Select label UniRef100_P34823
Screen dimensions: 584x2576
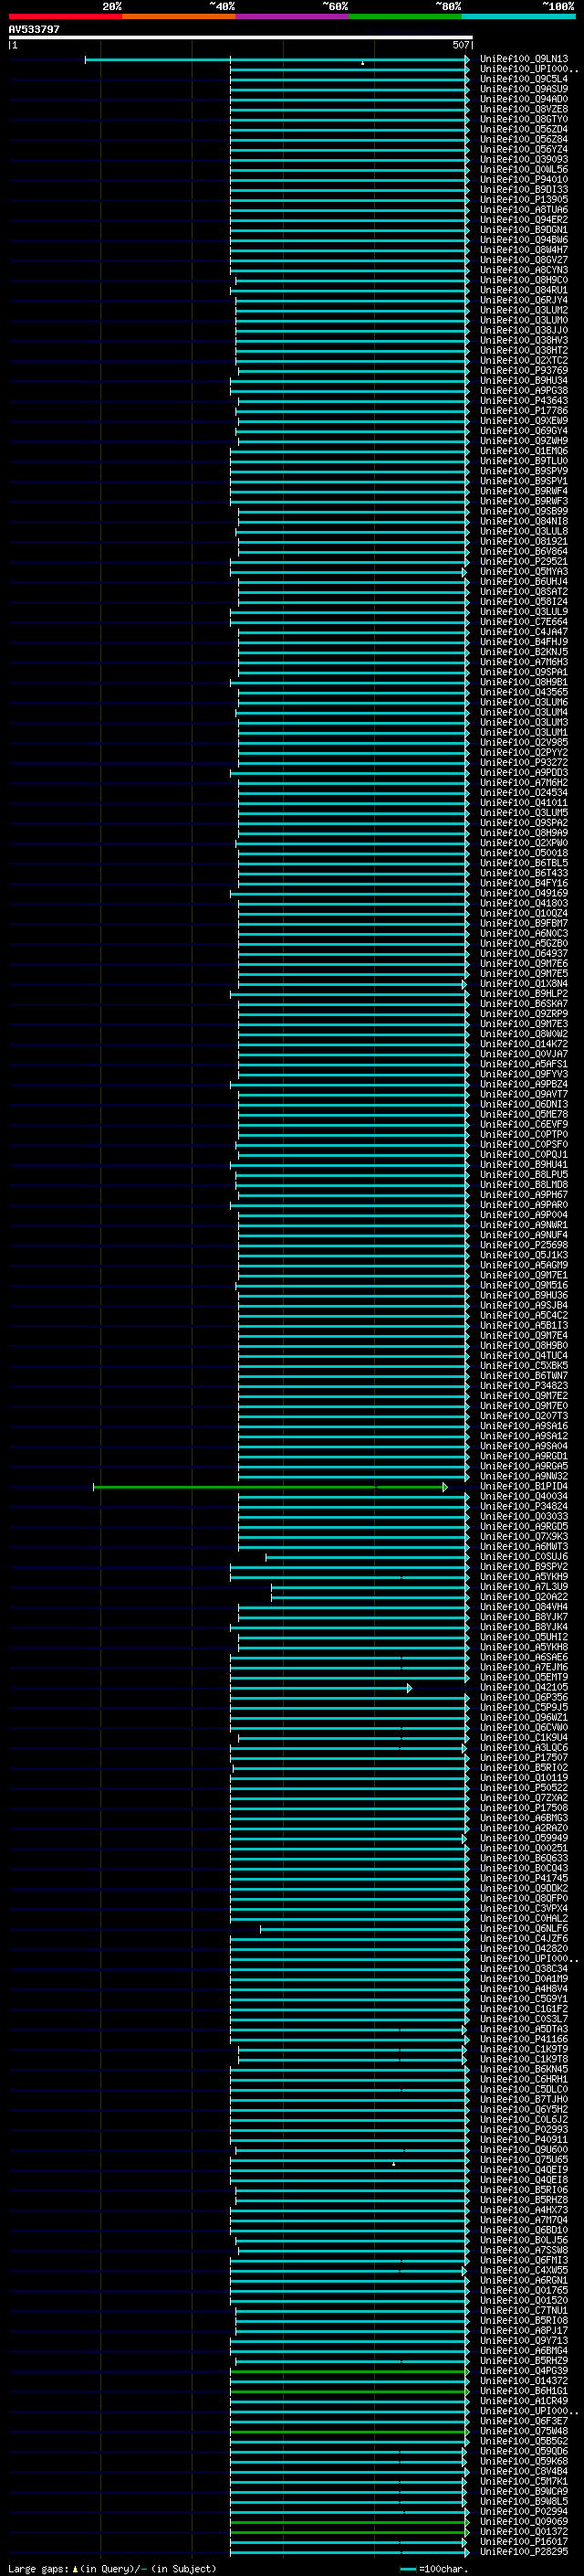point(523,1386)
